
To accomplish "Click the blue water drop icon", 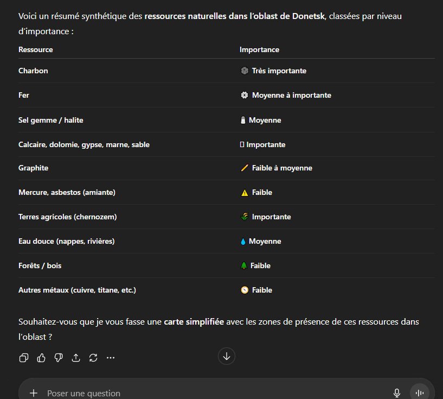I will [x=243, y=241].
